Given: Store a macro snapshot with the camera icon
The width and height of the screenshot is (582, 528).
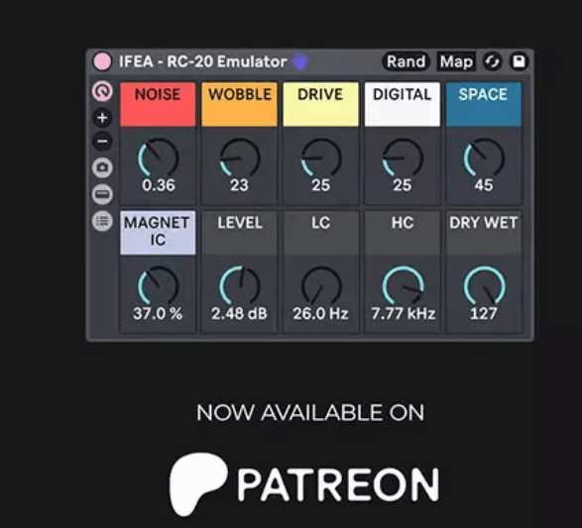Looking at the screenshot, I should [x=102, y=167].
